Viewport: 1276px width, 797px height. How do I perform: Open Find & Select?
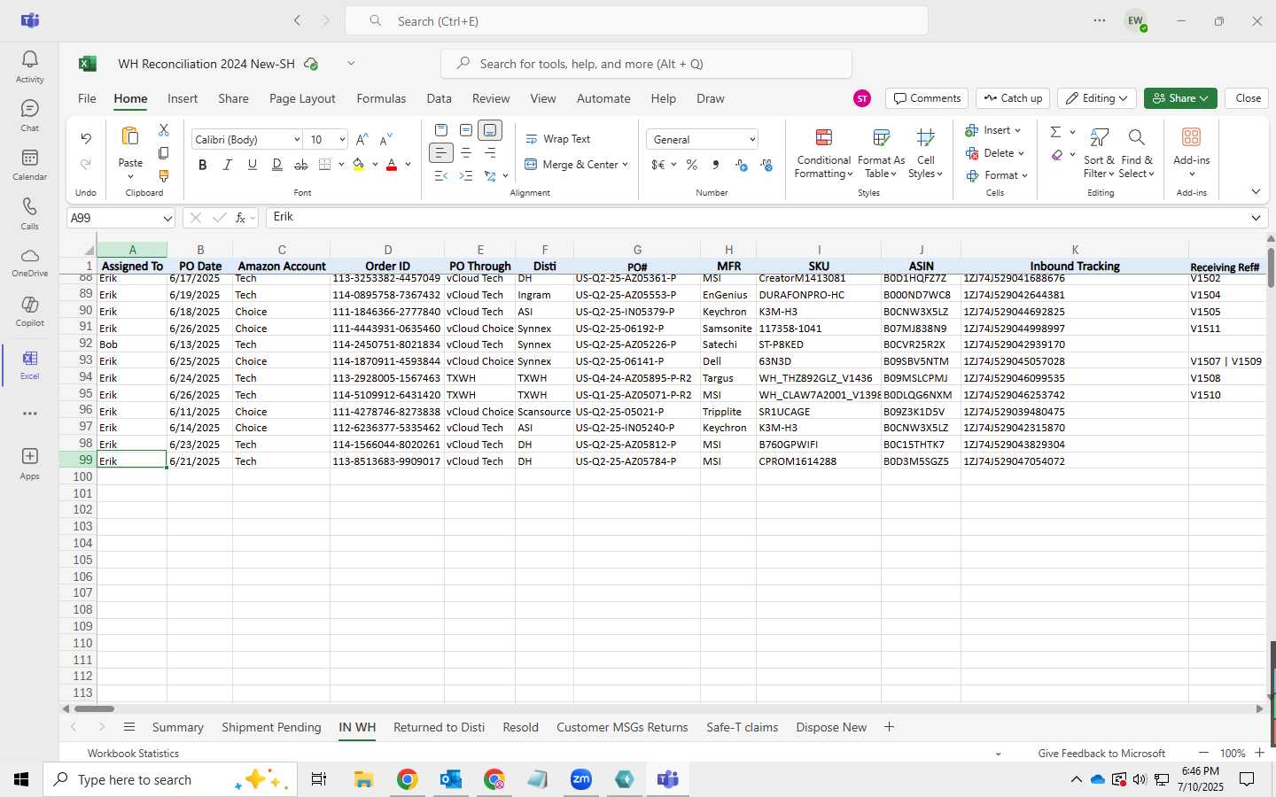[x=1137, y=153]
